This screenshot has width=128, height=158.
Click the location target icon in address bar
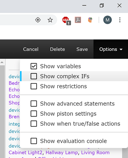click(38, 20)
